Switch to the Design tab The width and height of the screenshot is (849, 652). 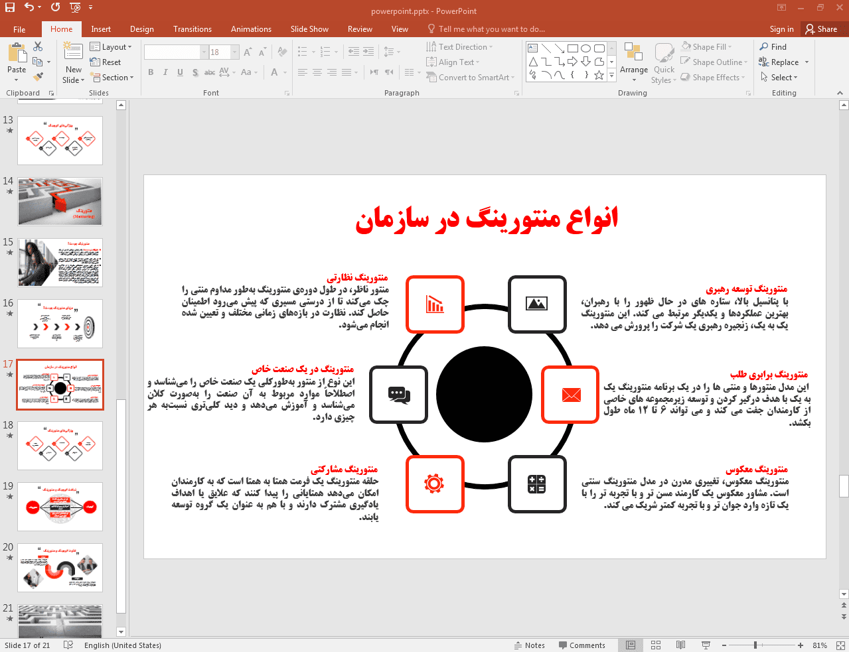(x=142, y=29)
